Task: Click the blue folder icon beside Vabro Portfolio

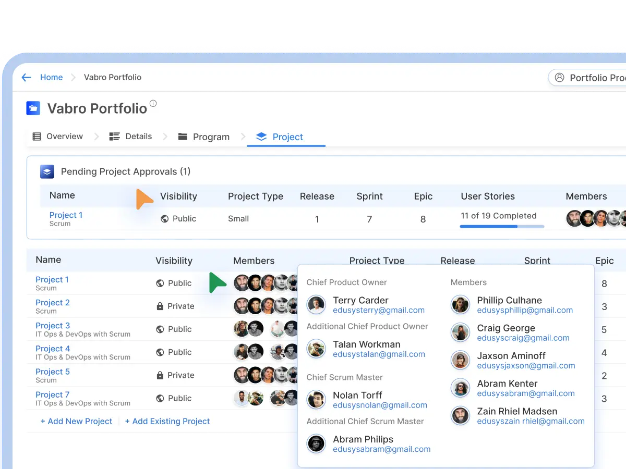Action: point(33,108)
